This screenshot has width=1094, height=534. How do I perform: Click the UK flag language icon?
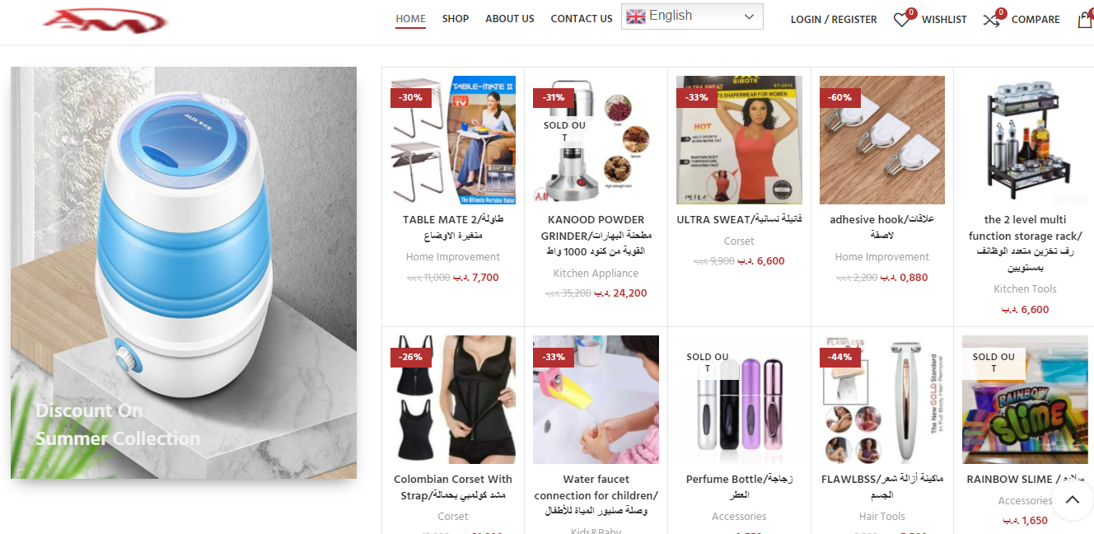click(x=635, y=16)
